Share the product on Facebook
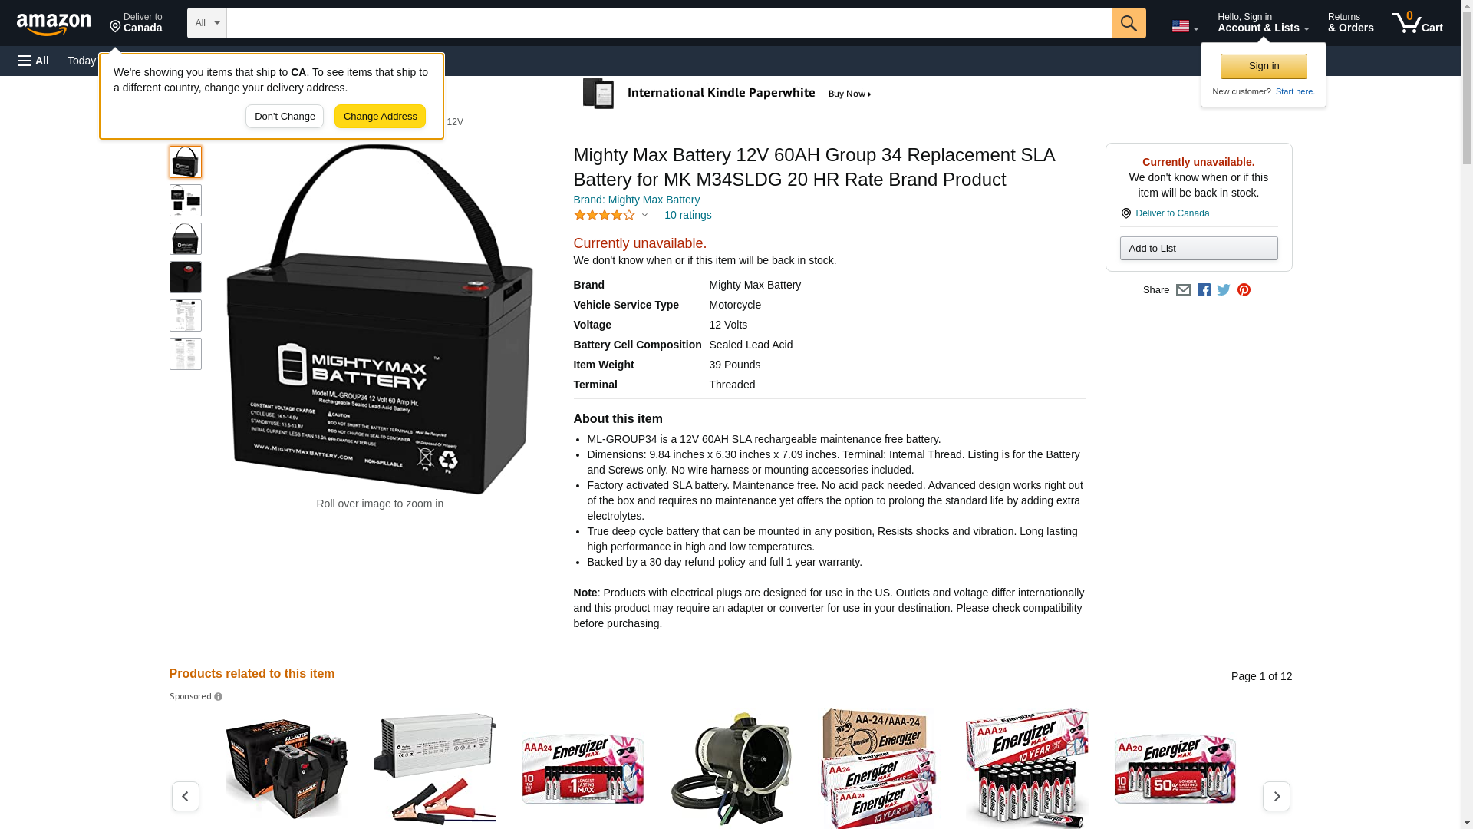Image resolution: width=1473 pixels, height=829 pixels. tap(1204, 290)
